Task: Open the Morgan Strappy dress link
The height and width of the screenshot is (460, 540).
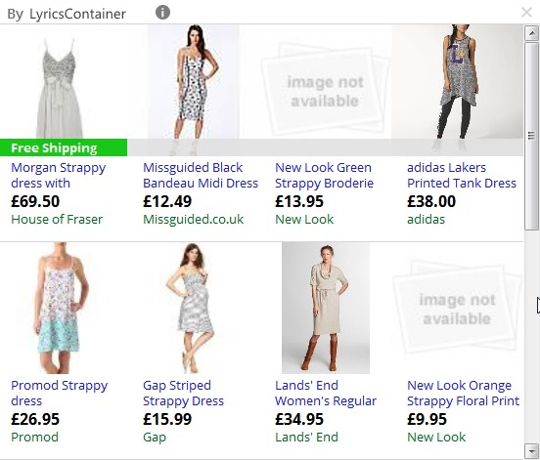Action: point(58,176)
